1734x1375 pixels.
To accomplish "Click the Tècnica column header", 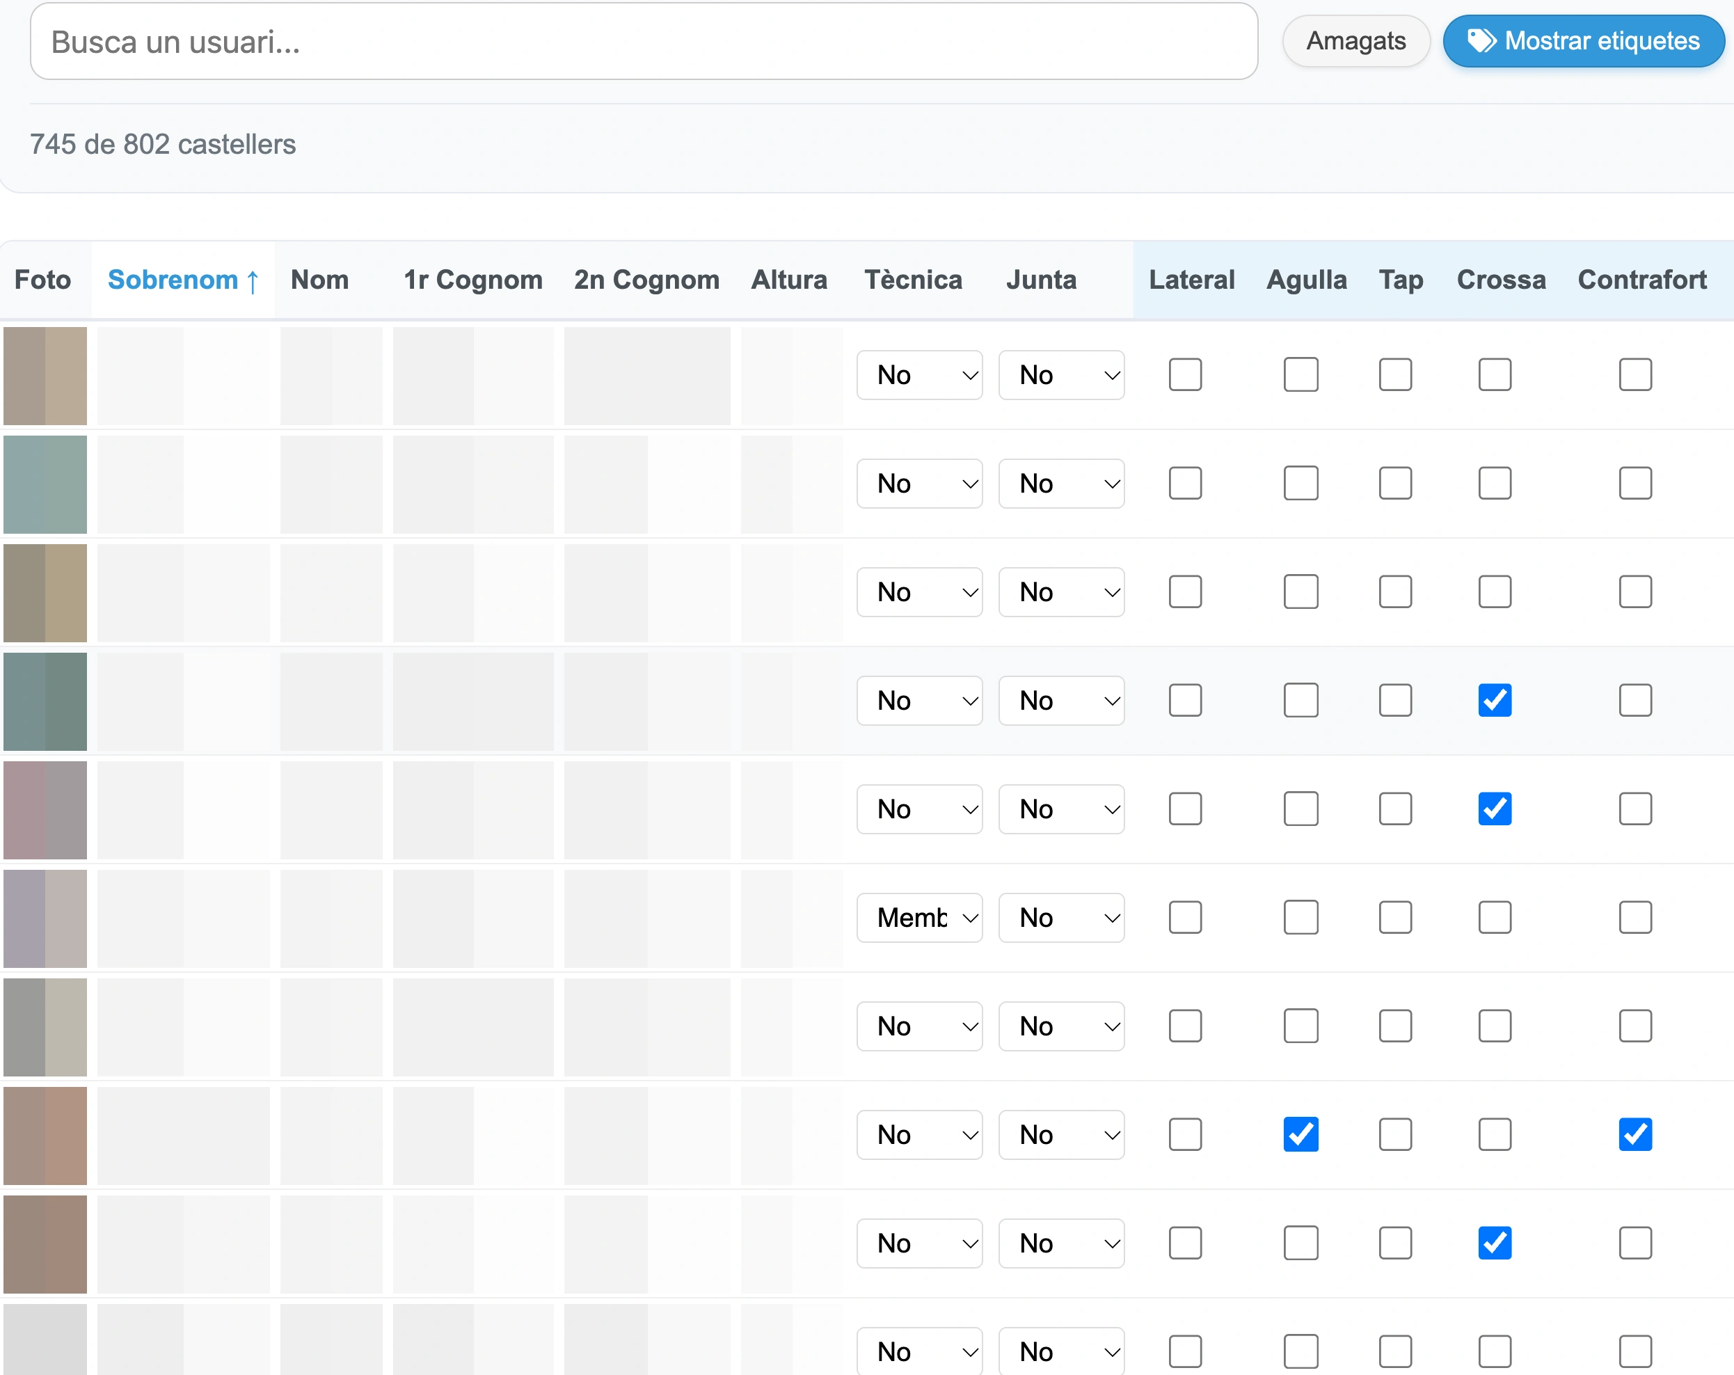I will pyautogui.click(x=913, y=280).
